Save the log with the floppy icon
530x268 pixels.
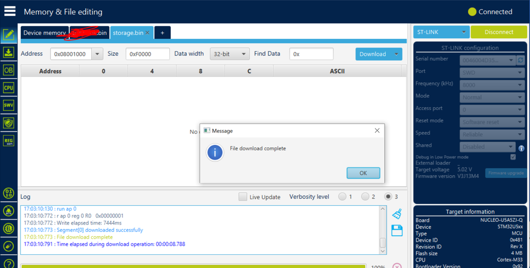tap(397, 230)
